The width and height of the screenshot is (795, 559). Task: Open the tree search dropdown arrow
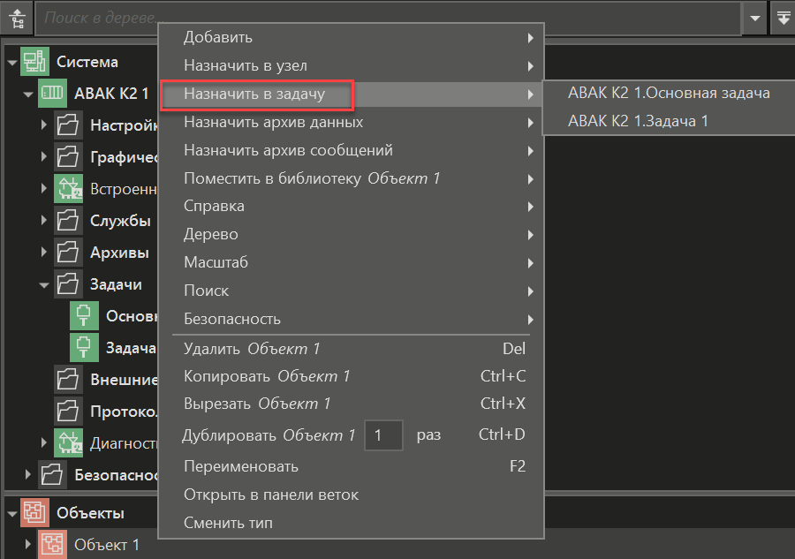coord(755,19)
